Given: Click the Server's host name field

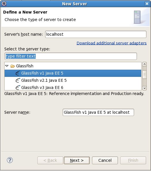Looking at the screenshot, I should pos(96,34).
